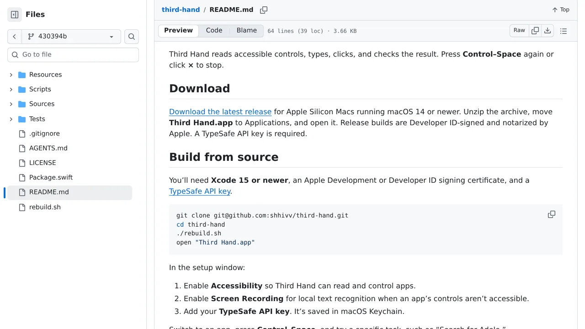Click the cd third-hand code line

coord(201,225)
